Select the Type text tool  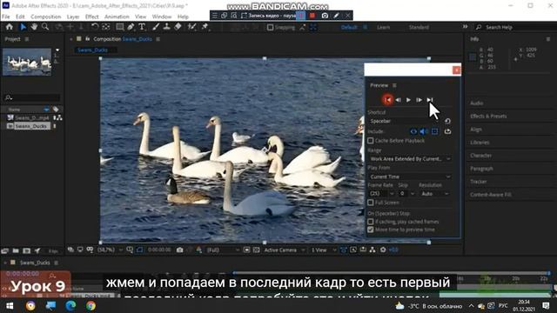pos(142,27)
